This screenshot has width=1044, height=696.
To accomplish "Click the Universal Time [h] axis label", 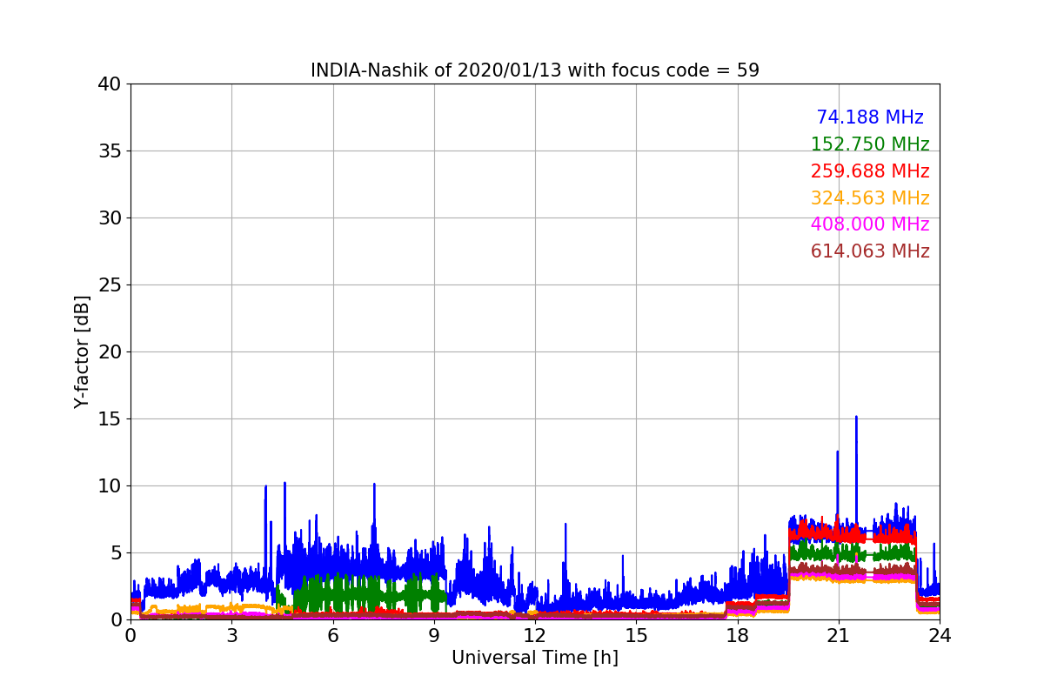I will [x=535, y=659].
